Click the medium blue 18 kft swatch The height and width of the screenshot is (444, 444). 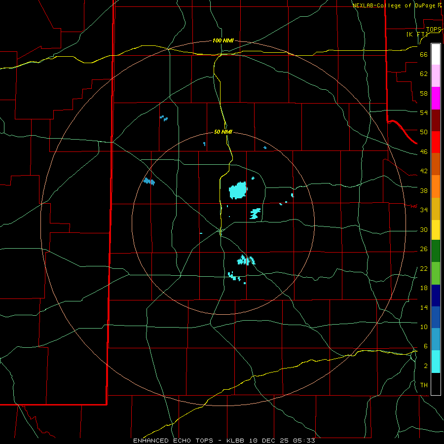click(436, 317)
